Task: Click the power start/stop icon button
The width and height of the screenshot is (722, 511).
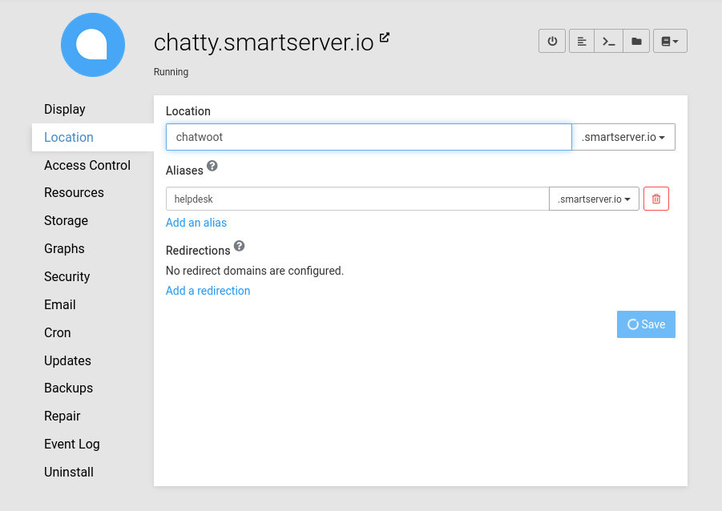Action: click(552, 41)
